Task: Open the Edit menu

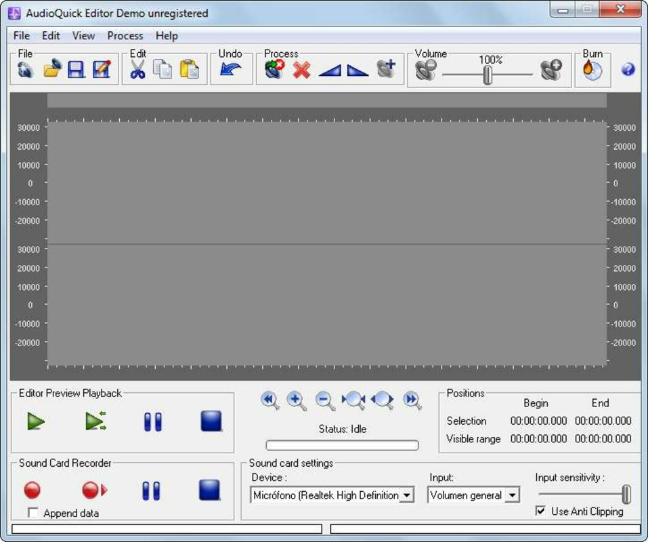Action: [x=51, y=35]
